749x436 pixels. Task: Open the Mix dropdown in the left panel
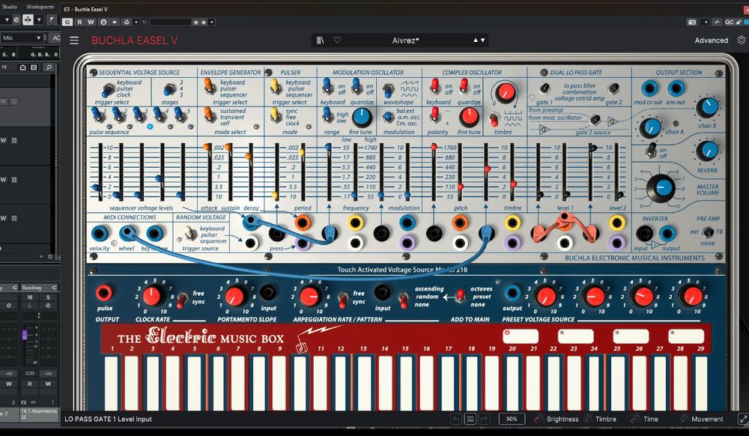click(23, 37)
